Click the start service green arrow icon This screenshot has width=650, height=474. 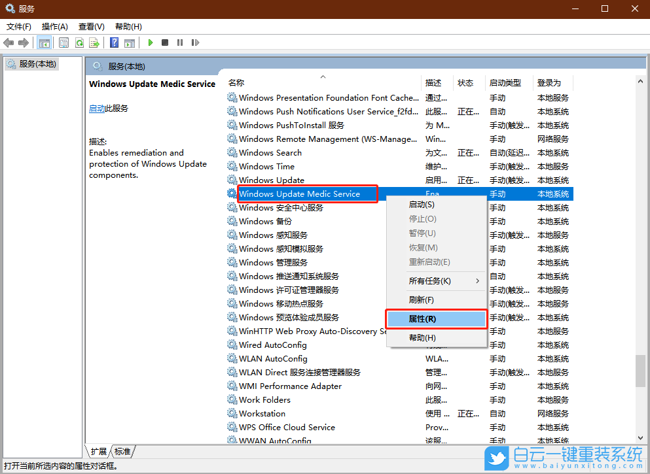pos(151,42)
